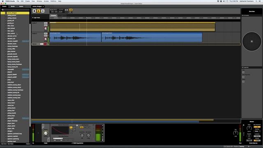
Task: Click the red button on Master track
Action: [45, 44]
